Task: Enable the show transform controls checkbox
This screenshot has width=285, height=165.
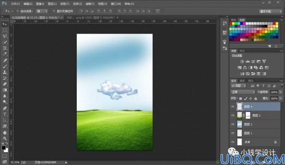Action: coord(54,11)
